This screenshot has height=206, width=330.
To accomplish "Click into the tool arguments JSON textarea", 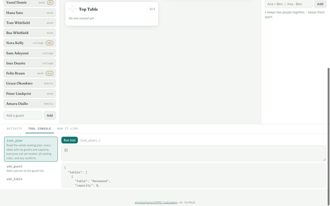I will tap(193, 153).
